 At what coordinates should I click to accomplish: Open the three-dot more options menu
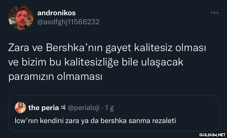tap(215, 13)
